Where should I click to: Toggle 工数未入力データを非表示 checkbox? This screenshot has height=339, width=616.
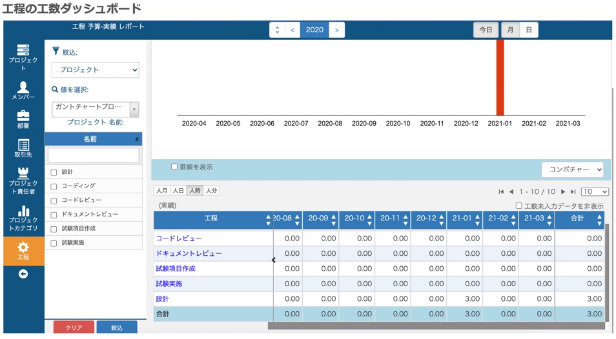(518, 206)
